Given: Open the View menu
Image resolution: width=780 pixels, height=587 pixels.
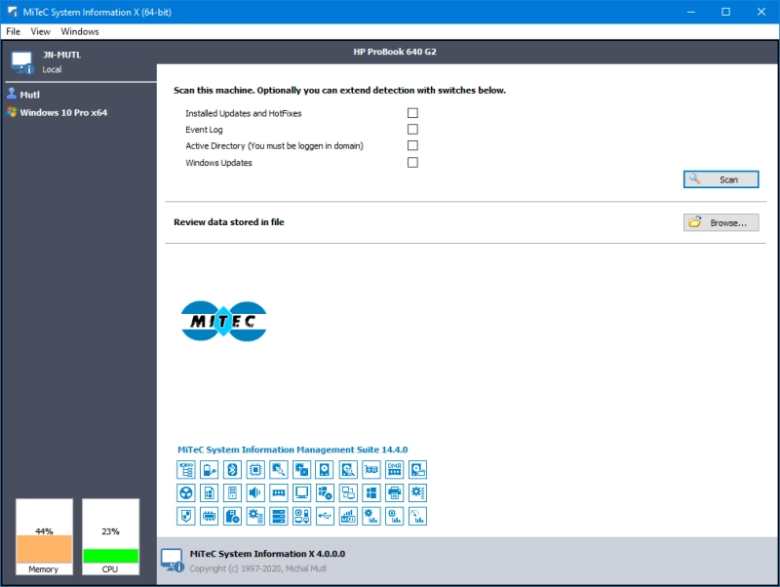Looking at the screenshot, I should click(x=40, y=31).
